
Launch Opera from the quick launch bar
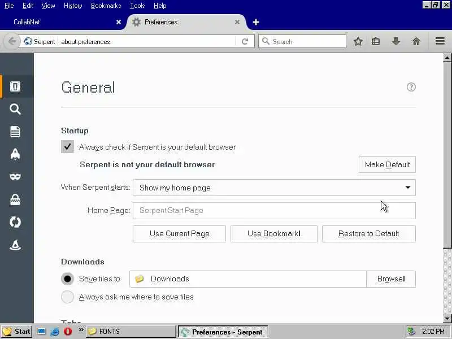(68, 331)
